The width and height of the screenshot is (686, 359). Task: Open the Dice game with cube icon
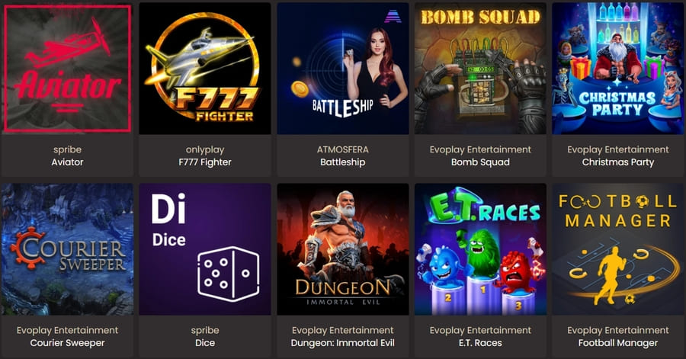click(x=205, y=249)
